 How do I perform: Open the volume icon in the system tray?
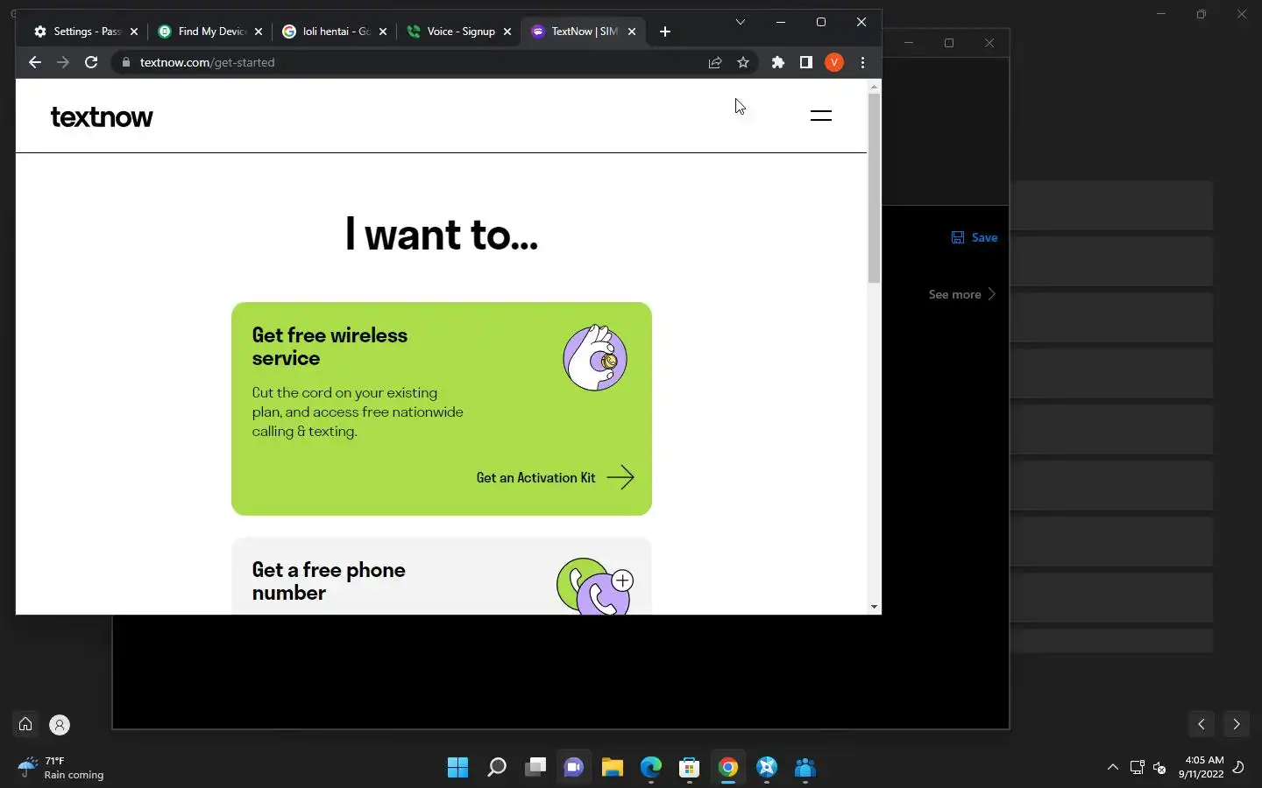tap(1160, 768)
